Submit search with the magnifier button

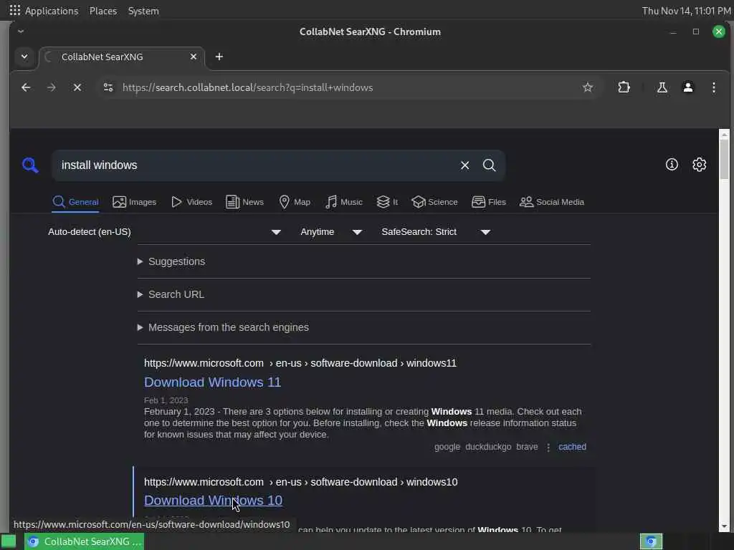[x=489, y=165]
